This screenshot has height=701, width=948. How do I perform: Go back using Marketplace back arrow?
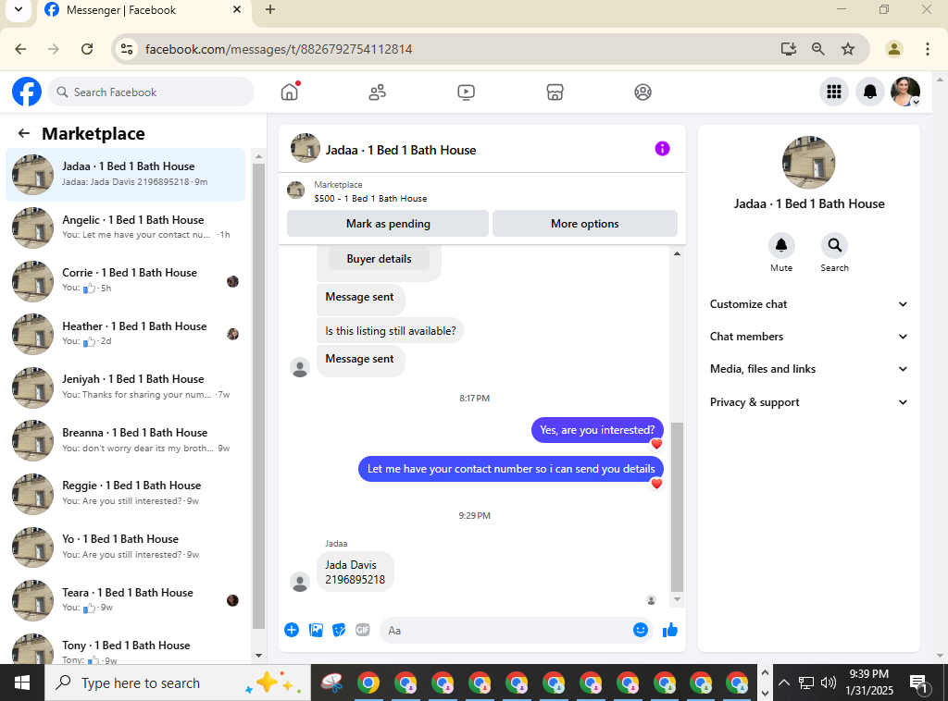pos(23,133)
